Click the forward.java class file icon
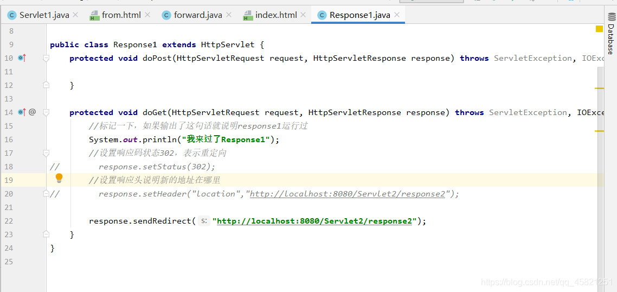Screen dimensions: 617x292 coord(166,15)
